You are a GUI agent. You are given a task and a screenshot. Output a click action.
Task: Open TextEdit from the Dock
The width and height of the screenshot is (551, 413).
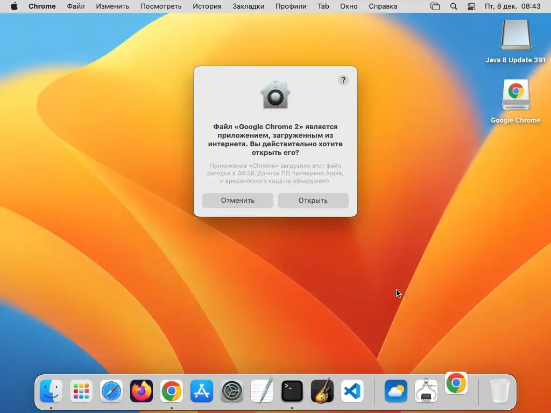click(262, 391)
